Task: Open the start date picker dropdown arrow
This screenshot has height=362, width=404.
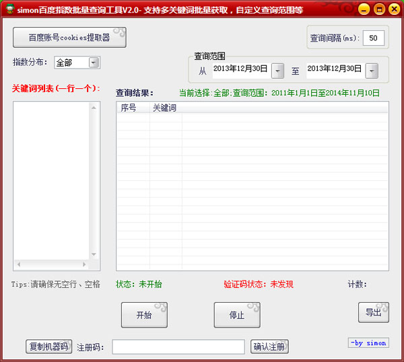Action: (x=278, y=71)
